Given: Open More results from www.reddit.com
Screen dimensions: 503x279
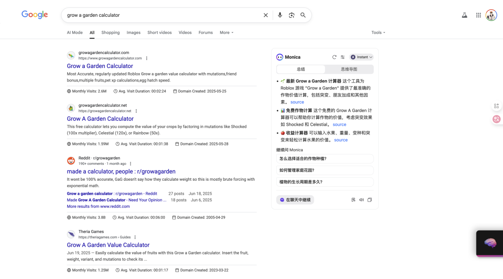Looking at the screenshot, I should pyautogui.click(x=98, y=206).
